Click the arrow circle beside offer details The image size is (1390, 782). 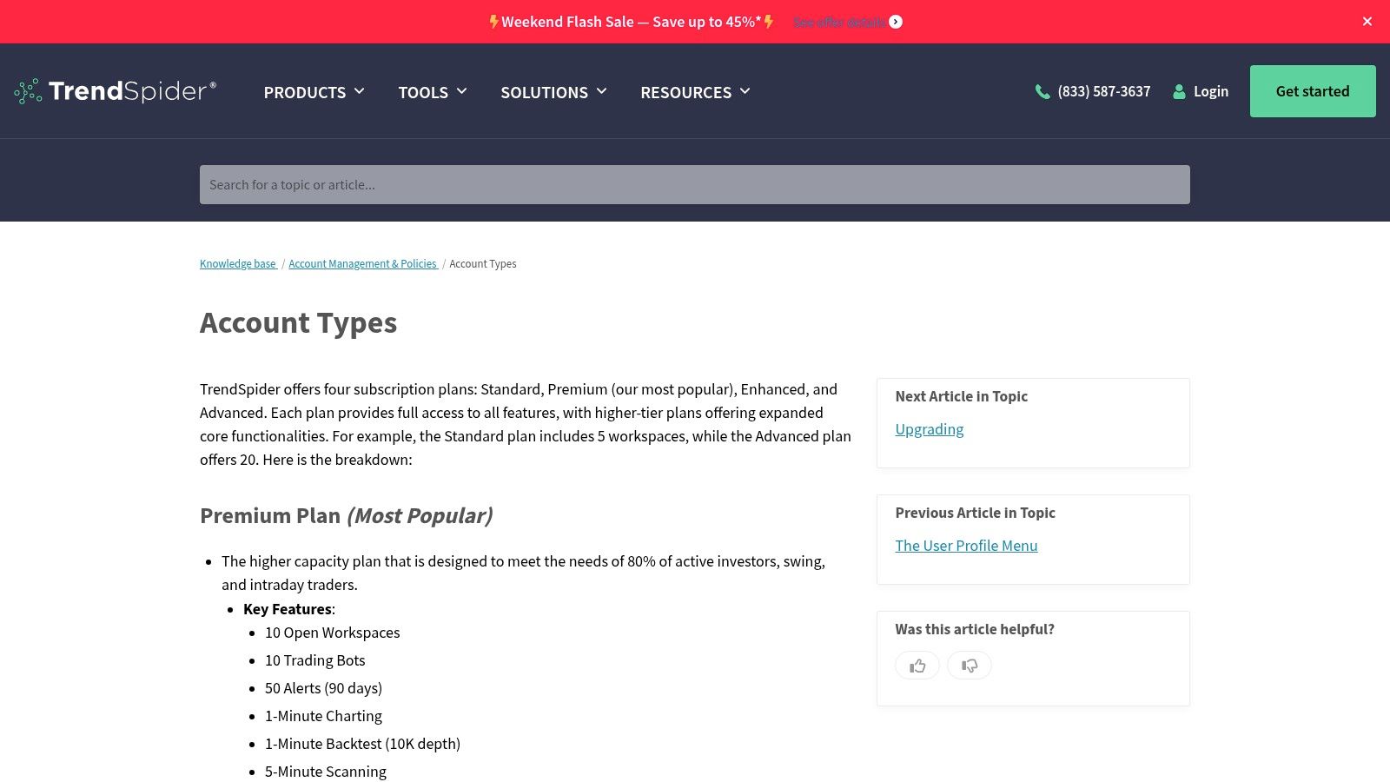pos(896,22)
